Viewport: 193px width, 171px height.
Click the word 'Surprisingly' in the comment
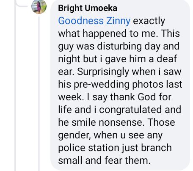[x=103, y=72]
